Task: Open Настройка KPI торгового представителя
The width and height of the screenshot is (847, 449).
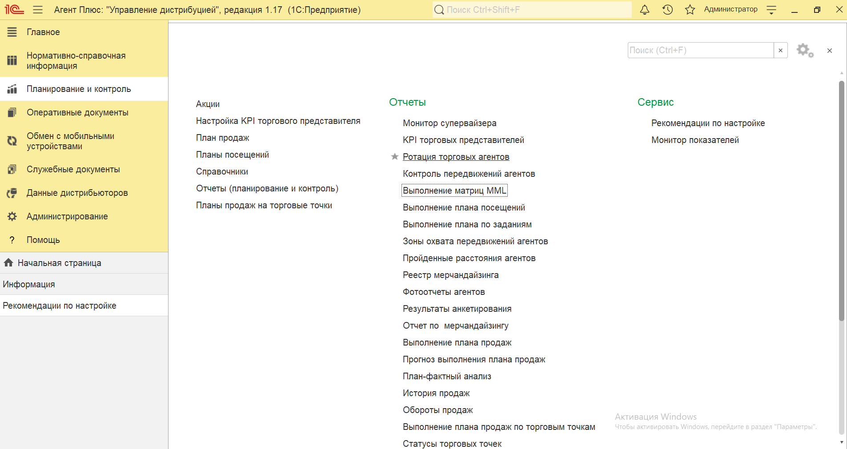Action: pyautogui.click(x=278, y=121)
